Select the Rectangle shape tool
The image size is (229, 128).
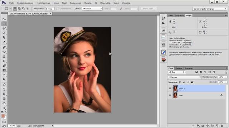[x=4, y=99]
